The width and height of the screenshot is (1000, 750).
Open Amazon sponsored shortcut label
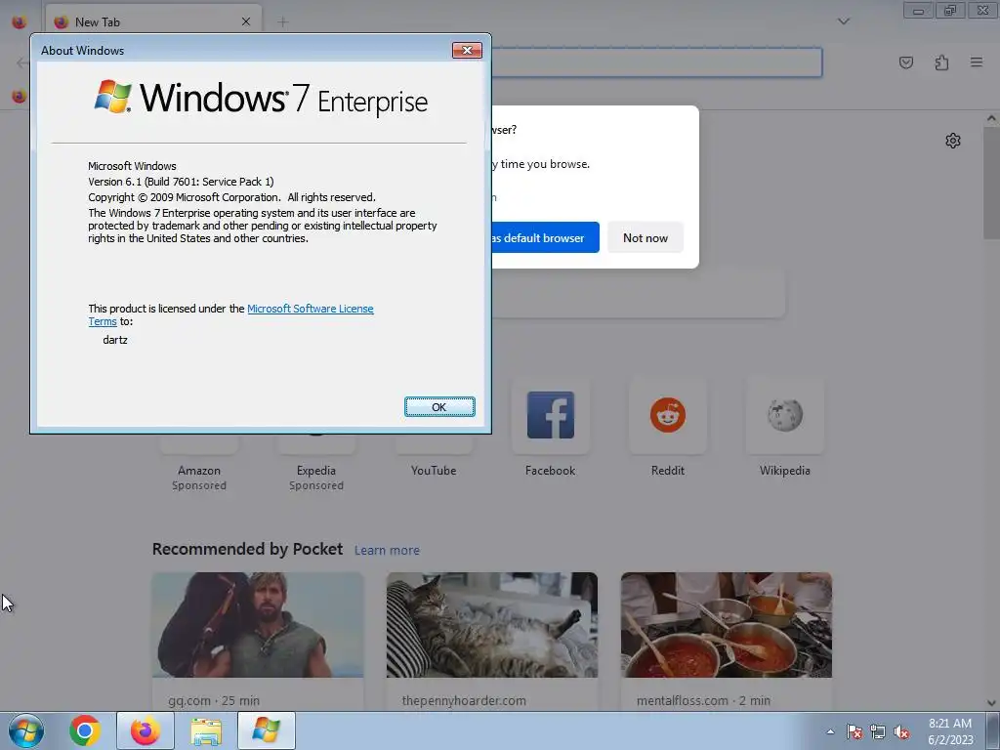point(199,471)
